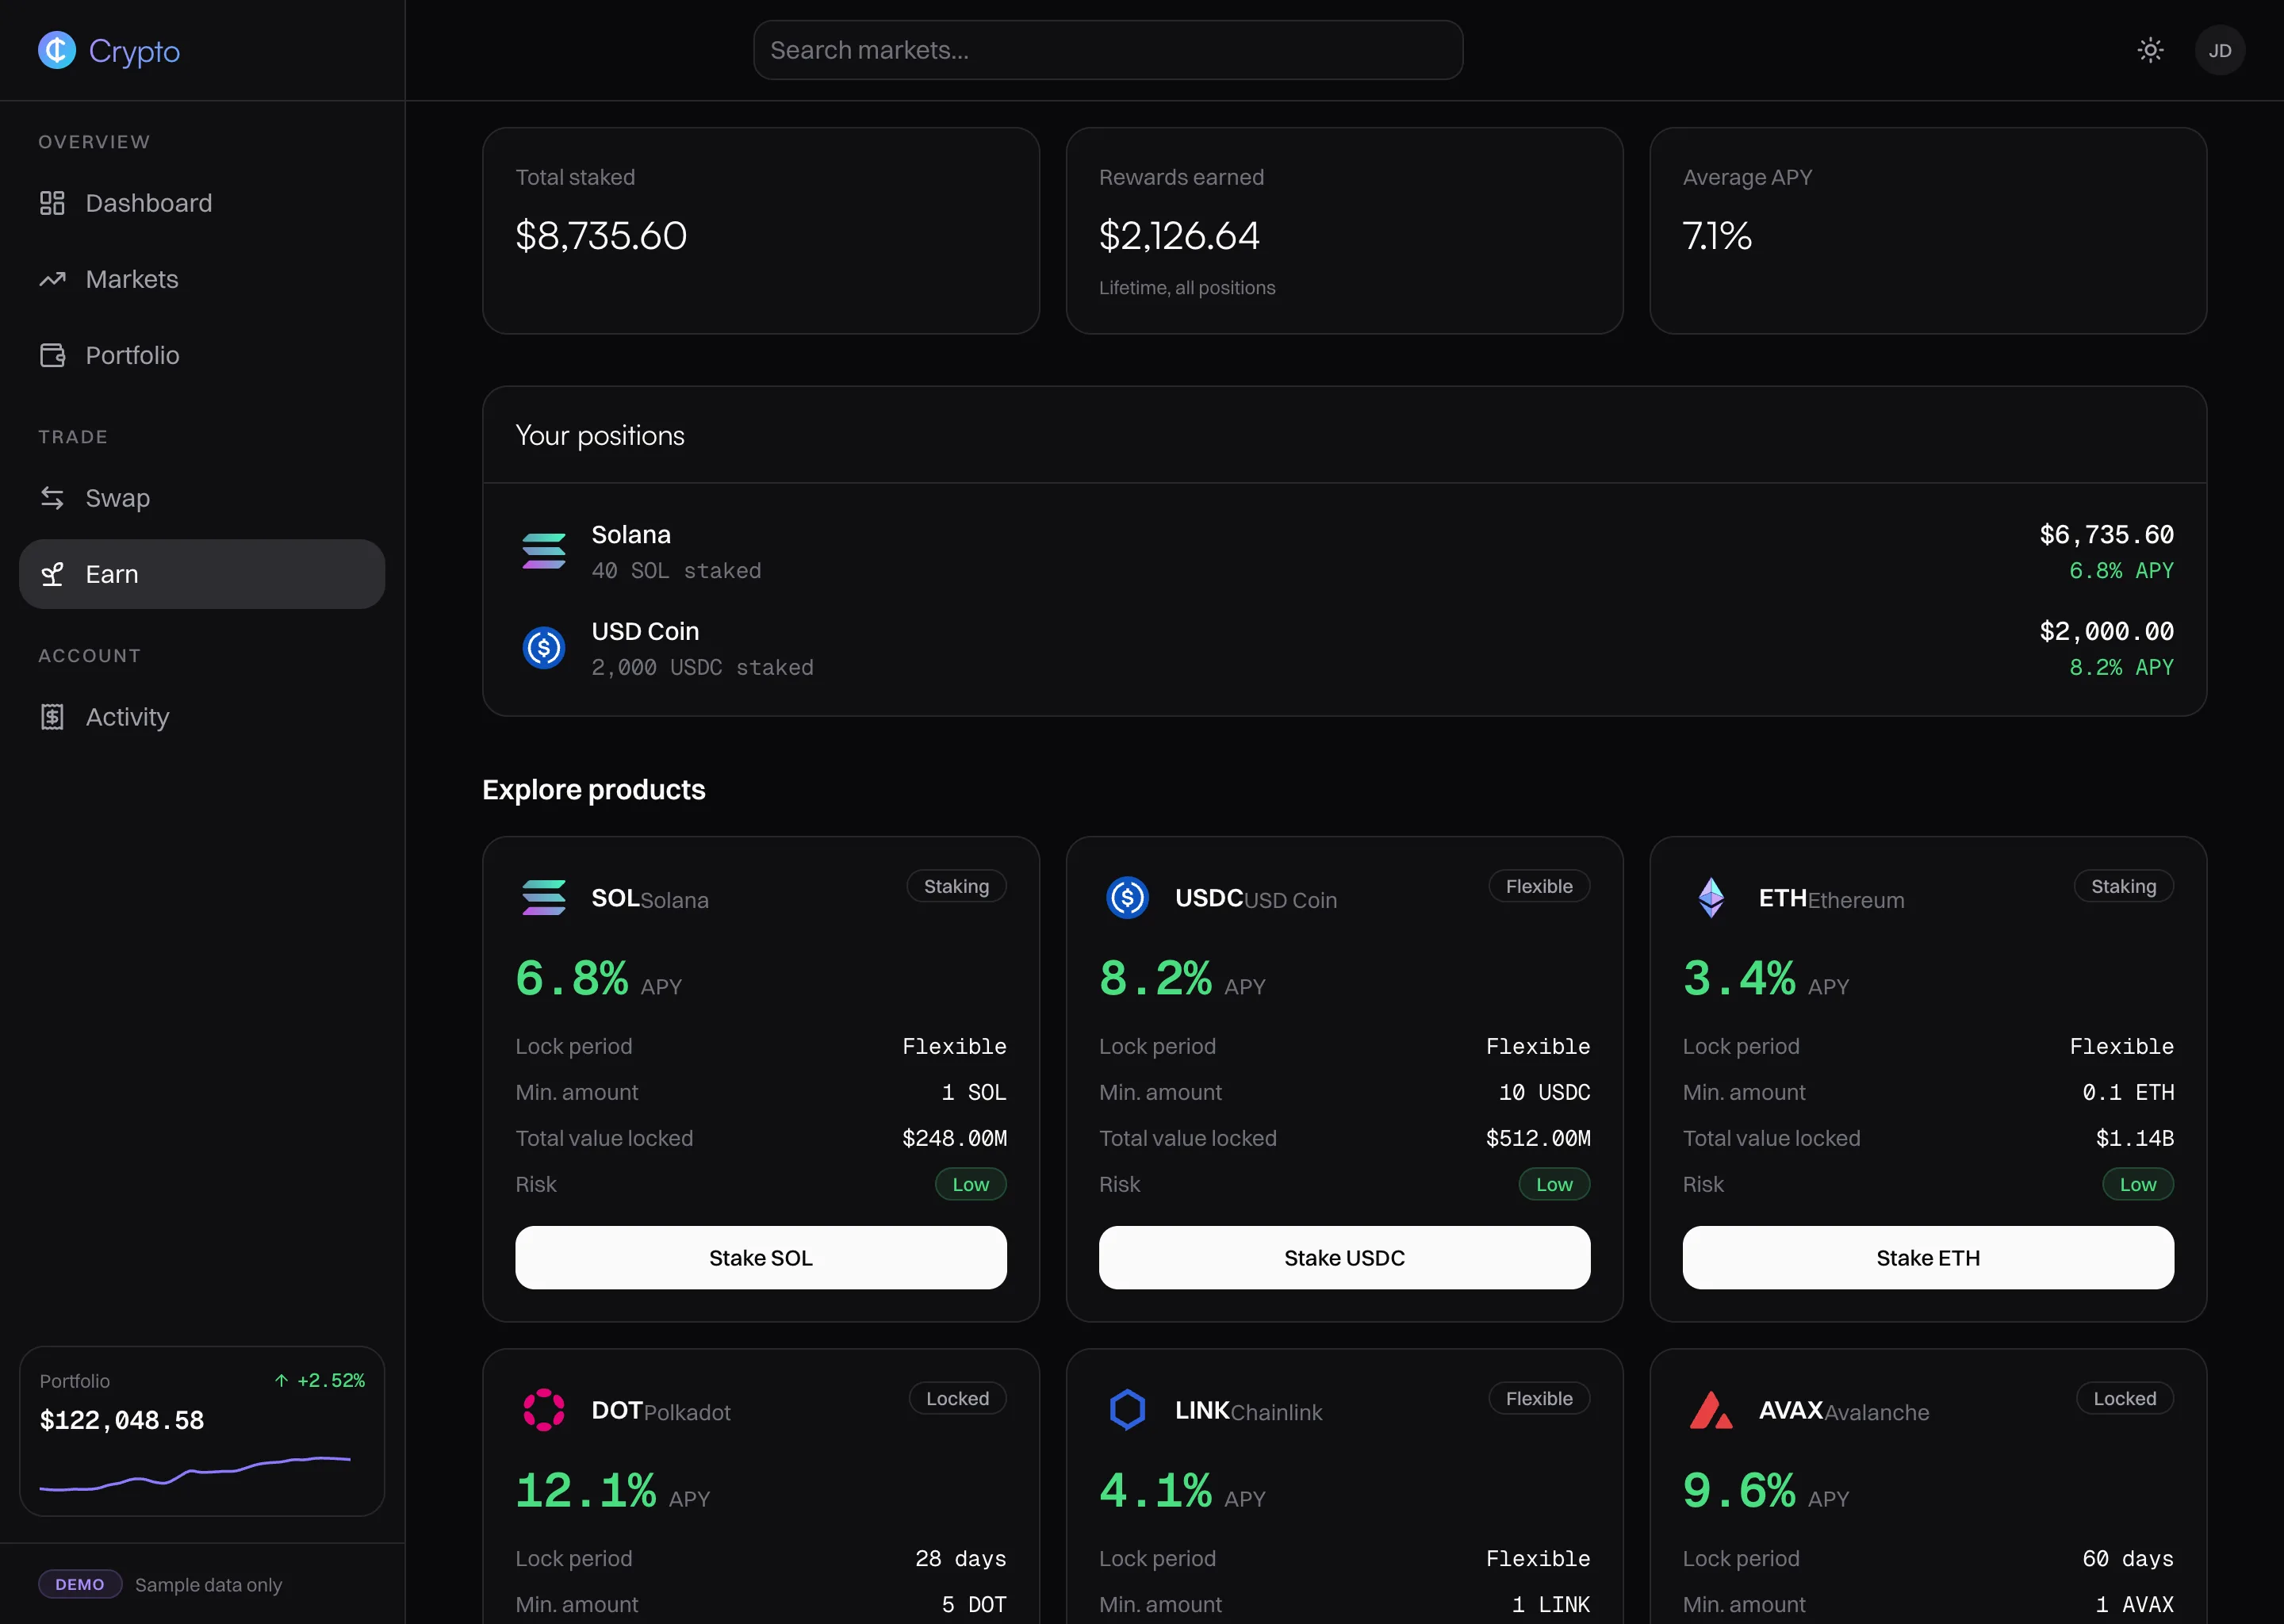Click the Stake ETH button
Viewport: 2284px width, 1624px height.
pyautogui.click(x=1927, y=1257)
